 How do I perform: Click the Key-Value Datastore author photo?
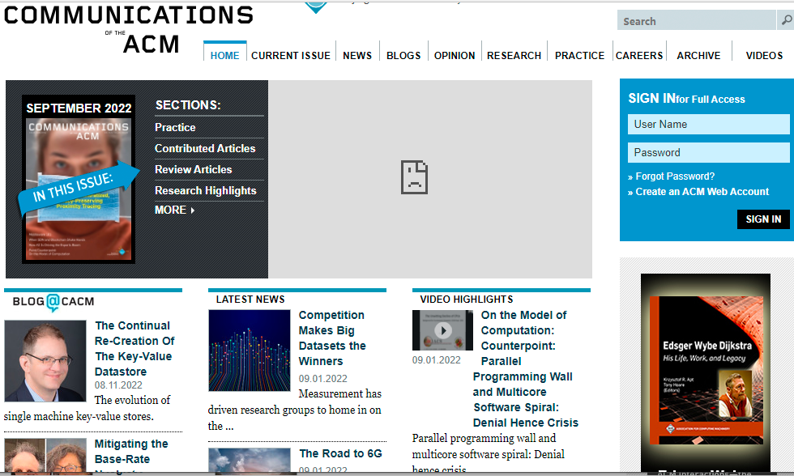coord(45,361)
